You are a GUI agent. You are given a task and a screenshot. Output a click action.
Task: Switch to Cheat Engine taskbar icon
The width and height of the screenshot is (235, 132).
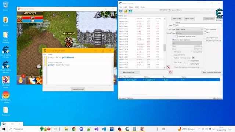coord(127,129)
